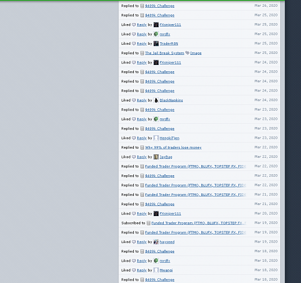This screenshot has height=283, width=301.
Task: Open the TraderR0N user profile
Action: (169, 43)
